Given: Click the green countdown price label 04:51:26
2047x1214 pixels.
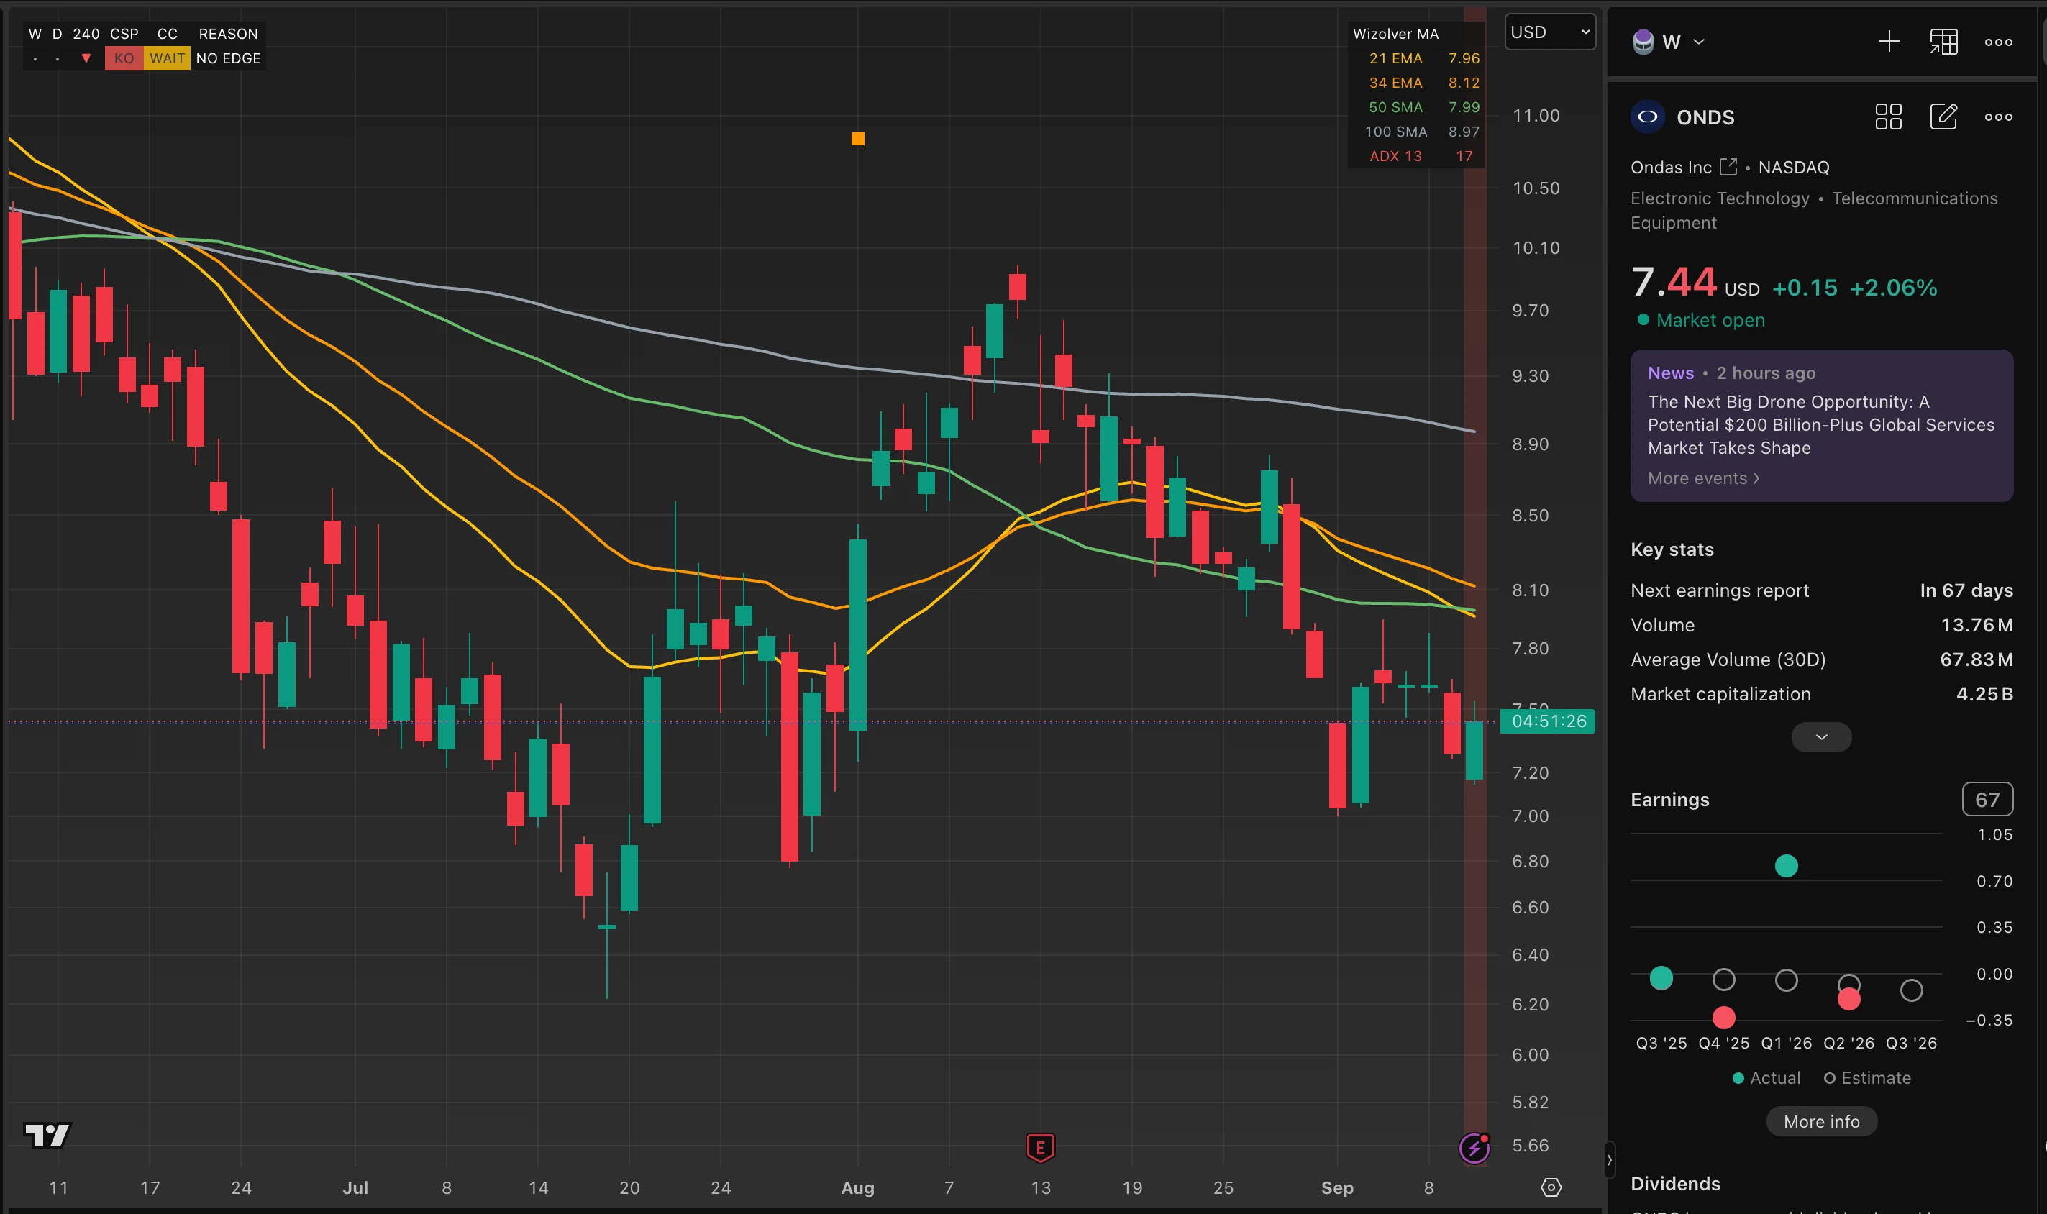Looking at the screenshot, I should click(1548, 721).
